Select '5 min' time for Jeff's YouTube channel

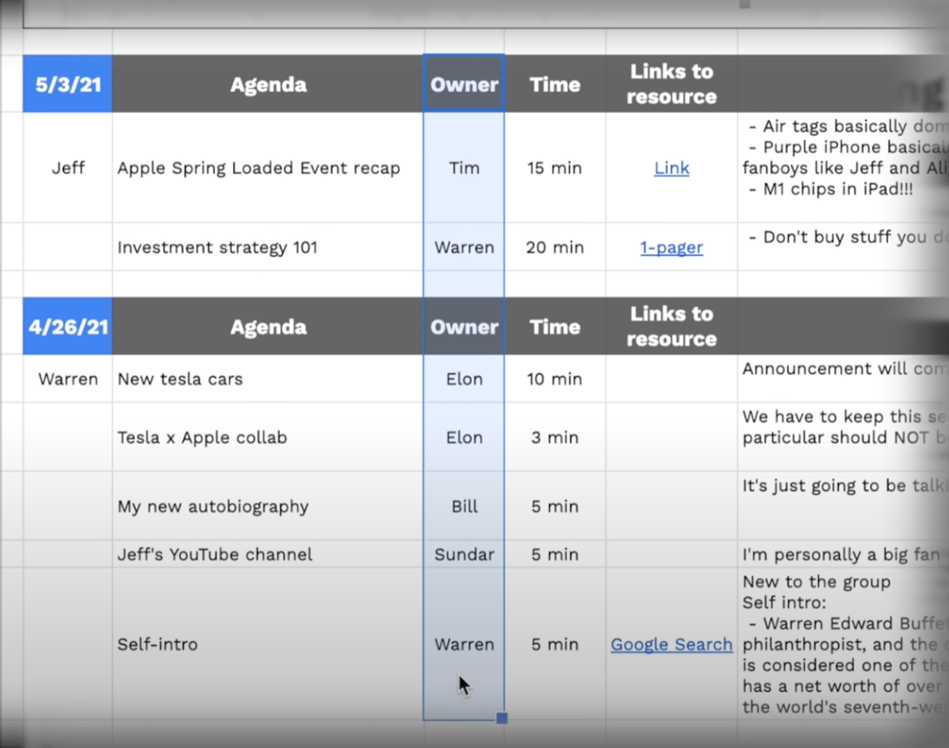(x=555, y=554)
